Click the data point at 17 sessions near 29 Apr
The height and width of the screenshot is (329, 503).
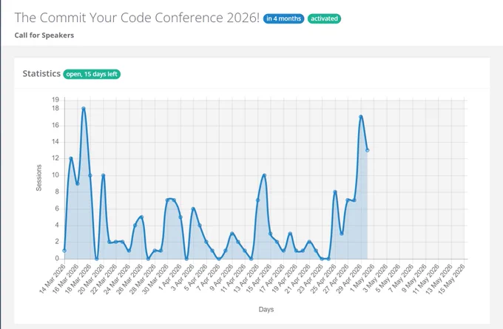[x=361, y=117]
